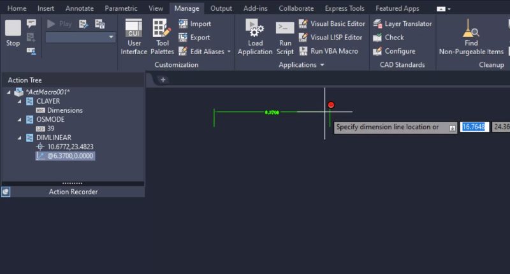The image size is (510, 274).
Task: Click the Import customization icon
Action: coord(183,24)
